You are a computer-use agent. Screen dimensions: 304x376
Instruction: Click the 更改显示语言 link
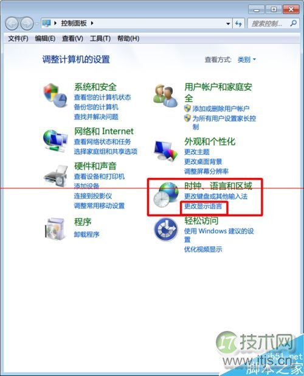click(x=203, y=206)
